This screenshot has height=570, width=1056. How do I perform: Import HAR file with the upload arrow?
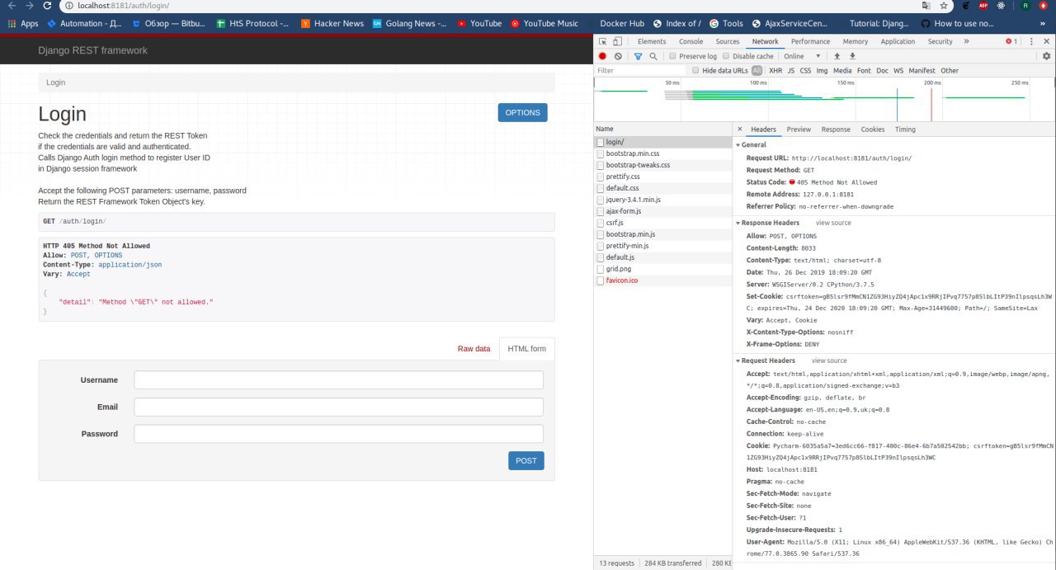[837, 56]
